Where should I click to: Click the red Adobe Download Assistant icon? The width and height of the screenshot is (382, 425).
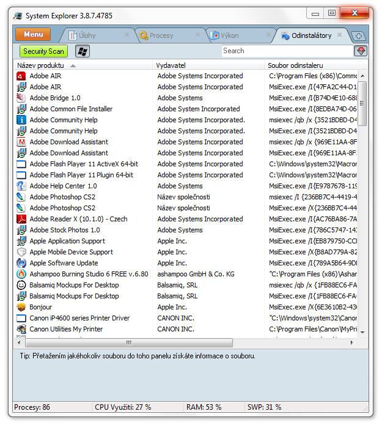click(21, 142)
